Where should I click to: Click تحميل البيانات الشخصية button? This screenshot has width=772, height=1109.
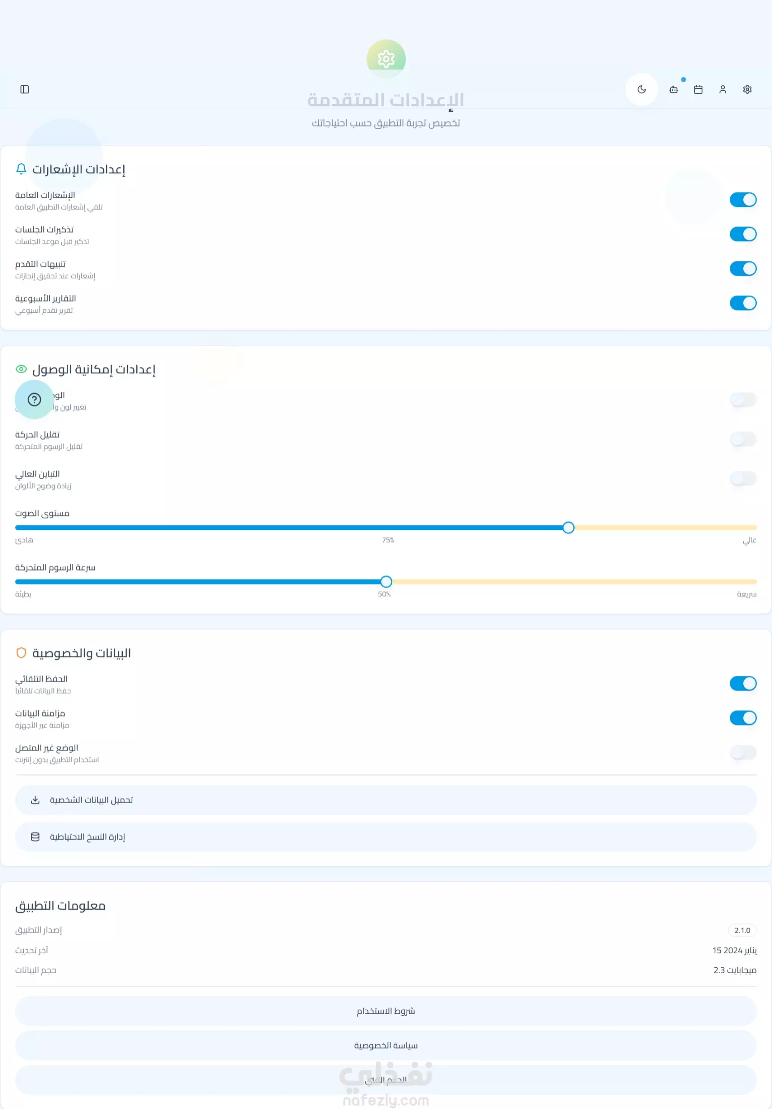tap(386, 800)
